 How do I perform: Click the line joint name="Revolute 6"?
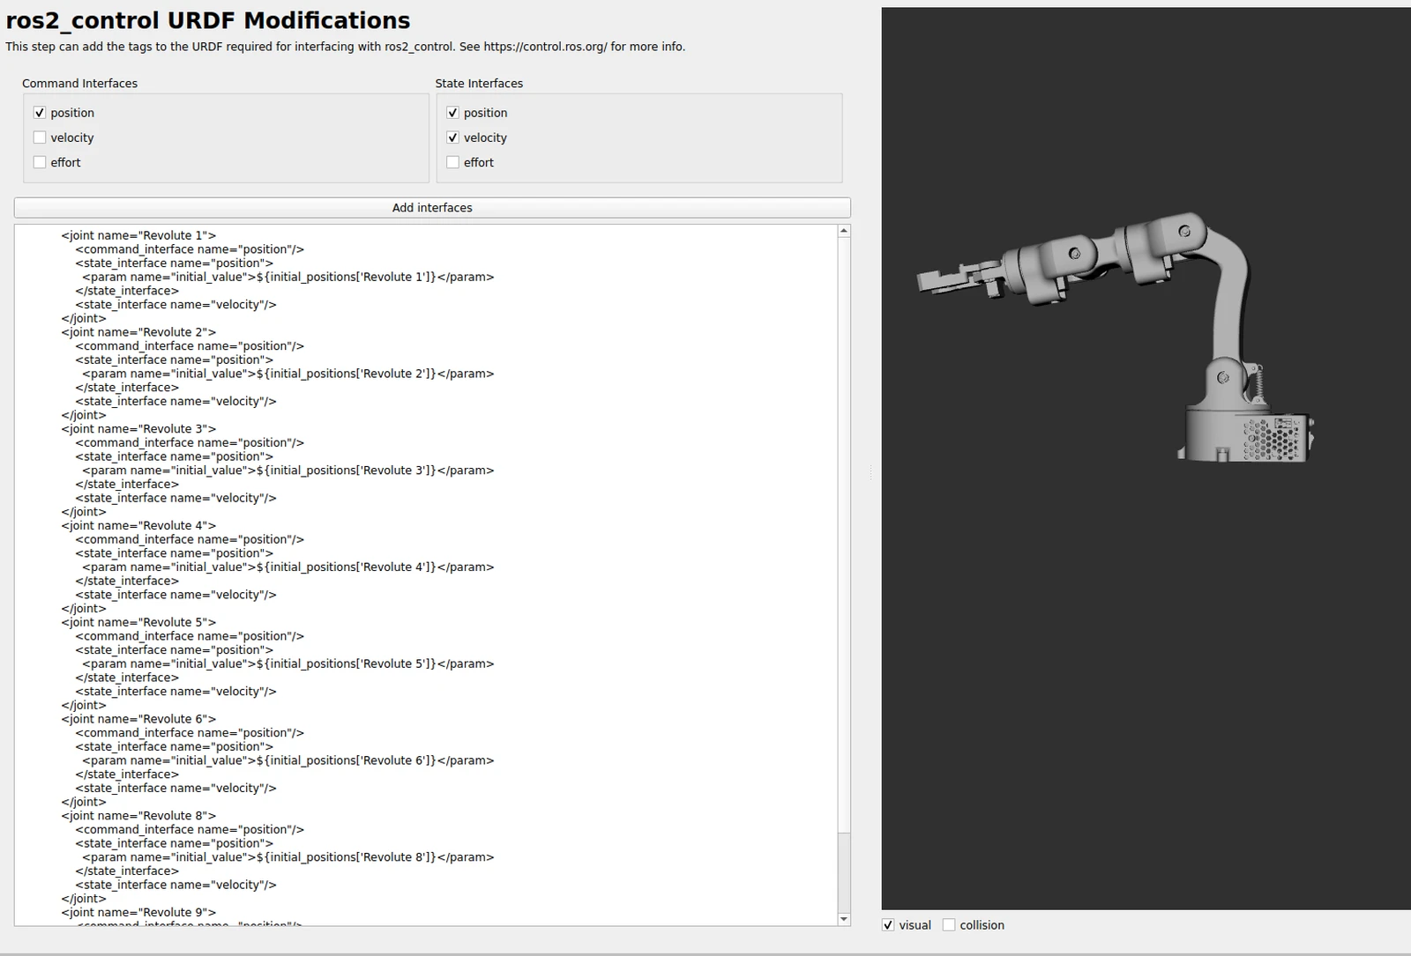click(138, 719)
